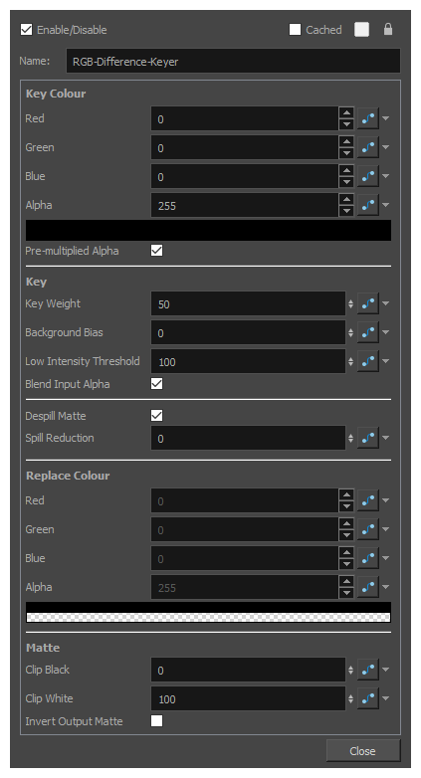Open dropdown arrow beside Replace Colour Blue
This screenshot has height=778, width=421.
(386, 558)
